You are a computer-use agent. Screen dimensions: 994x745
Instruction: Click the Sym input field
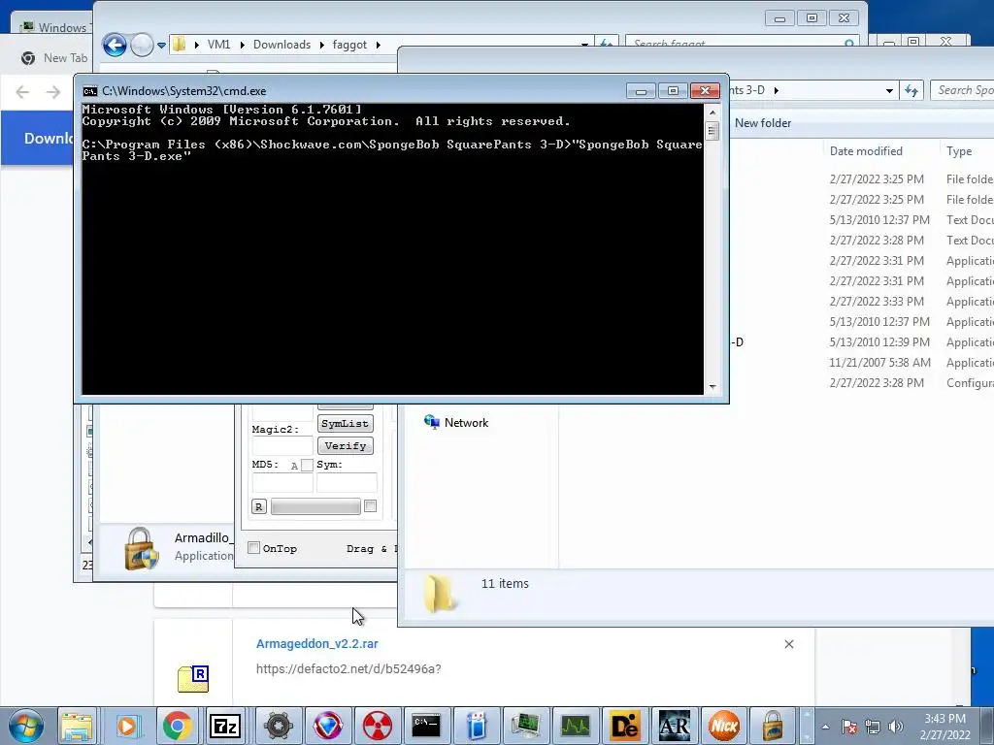pyautogui.click(x=347, y=482)
